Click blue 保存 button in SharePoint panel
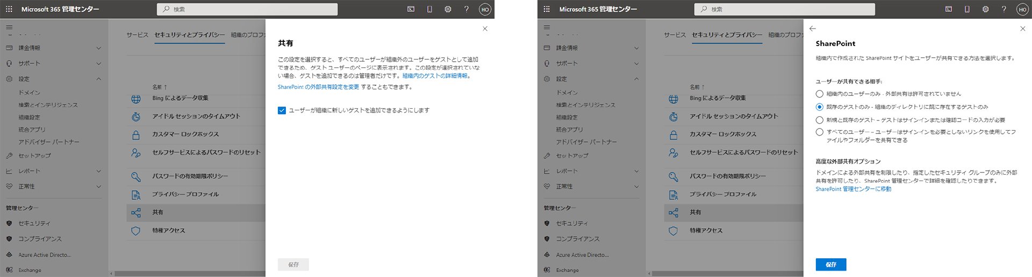Viewport: 1032px width, 277px height. (830, 265)
